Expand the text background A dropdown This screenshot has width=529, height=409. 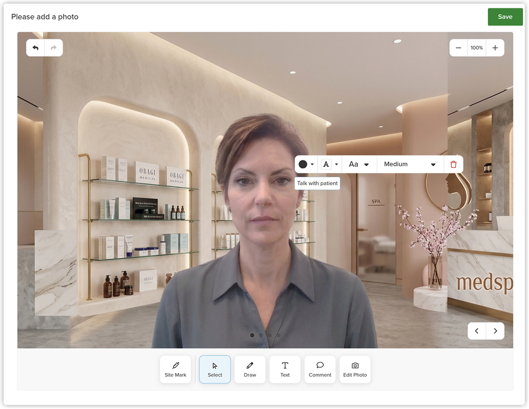329,164
